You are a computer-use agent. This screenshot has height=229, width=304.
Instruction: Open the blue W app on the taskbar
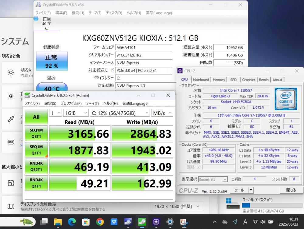point(114,222)
